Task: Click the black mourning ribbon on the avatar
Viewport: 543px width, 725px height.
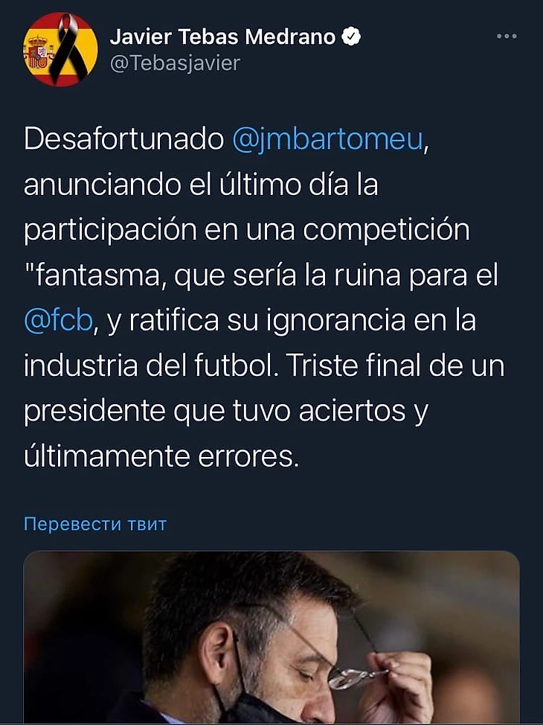Action: 65,48
